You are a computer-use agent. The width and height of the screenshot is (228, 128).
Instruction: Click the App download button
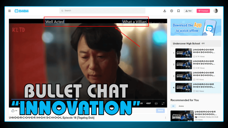click(188, 11)
